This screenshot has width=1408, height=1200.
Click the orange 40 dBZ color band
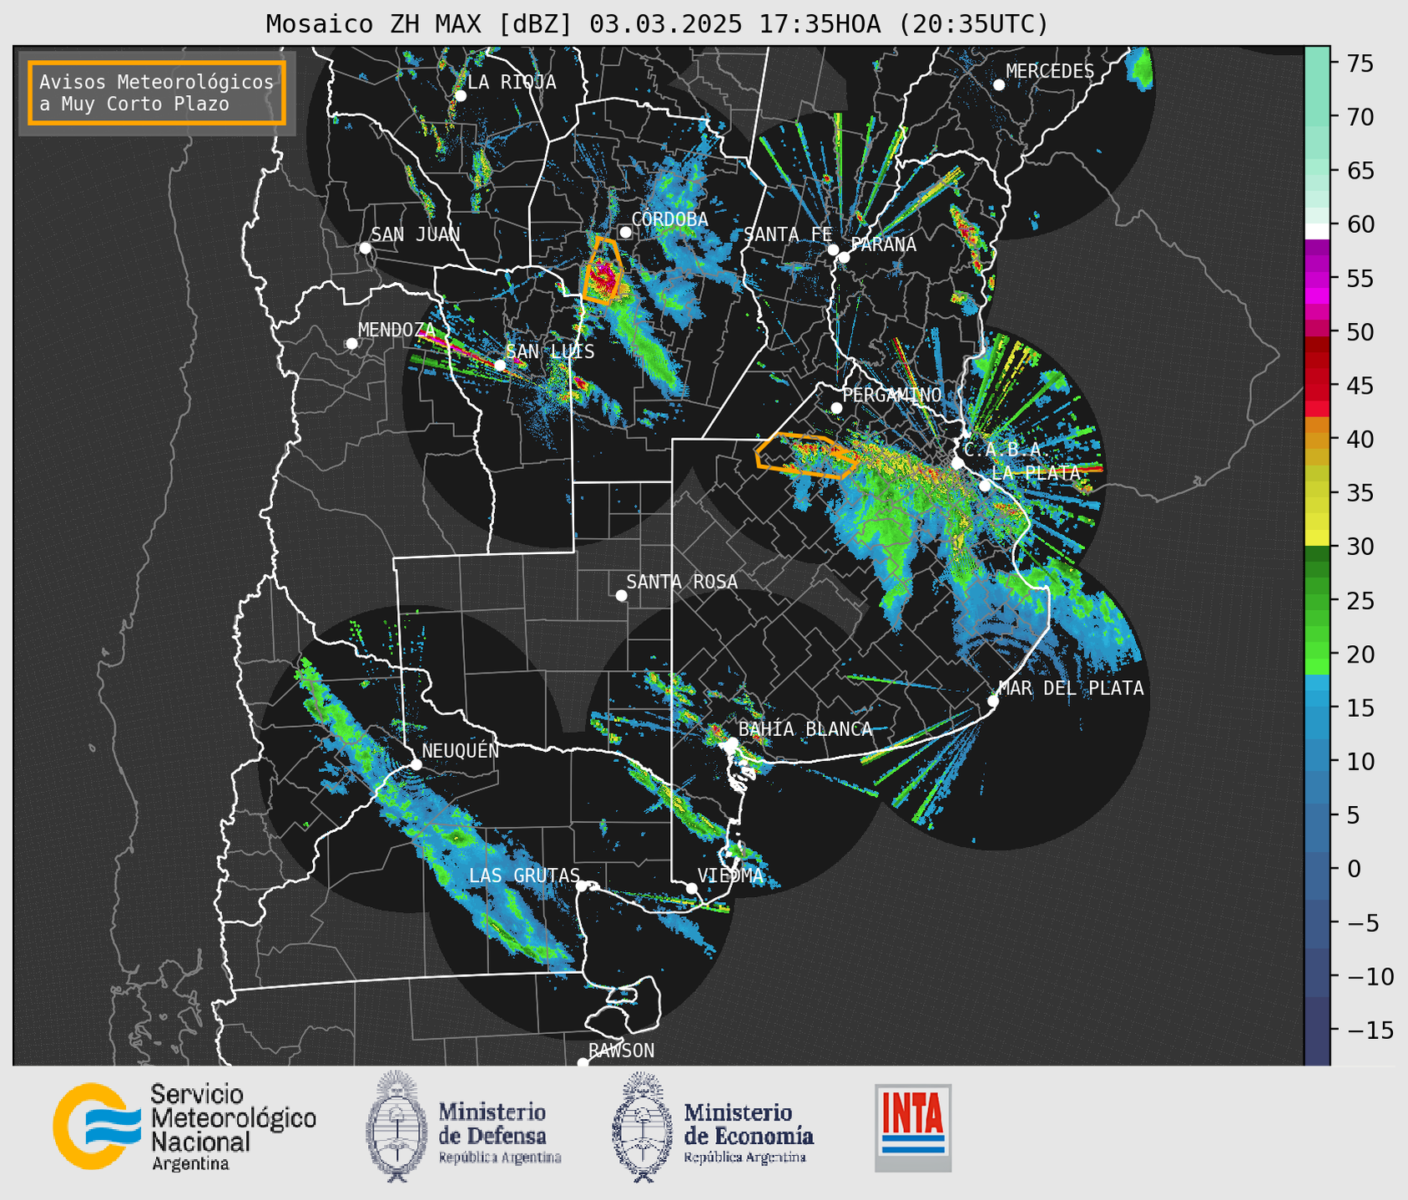(x=1317, y=440)
